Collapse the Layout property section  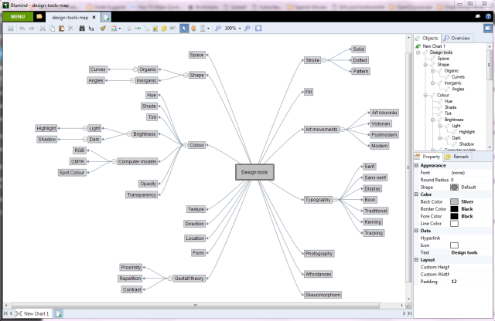pyautogui.click(x=416, y=260)
